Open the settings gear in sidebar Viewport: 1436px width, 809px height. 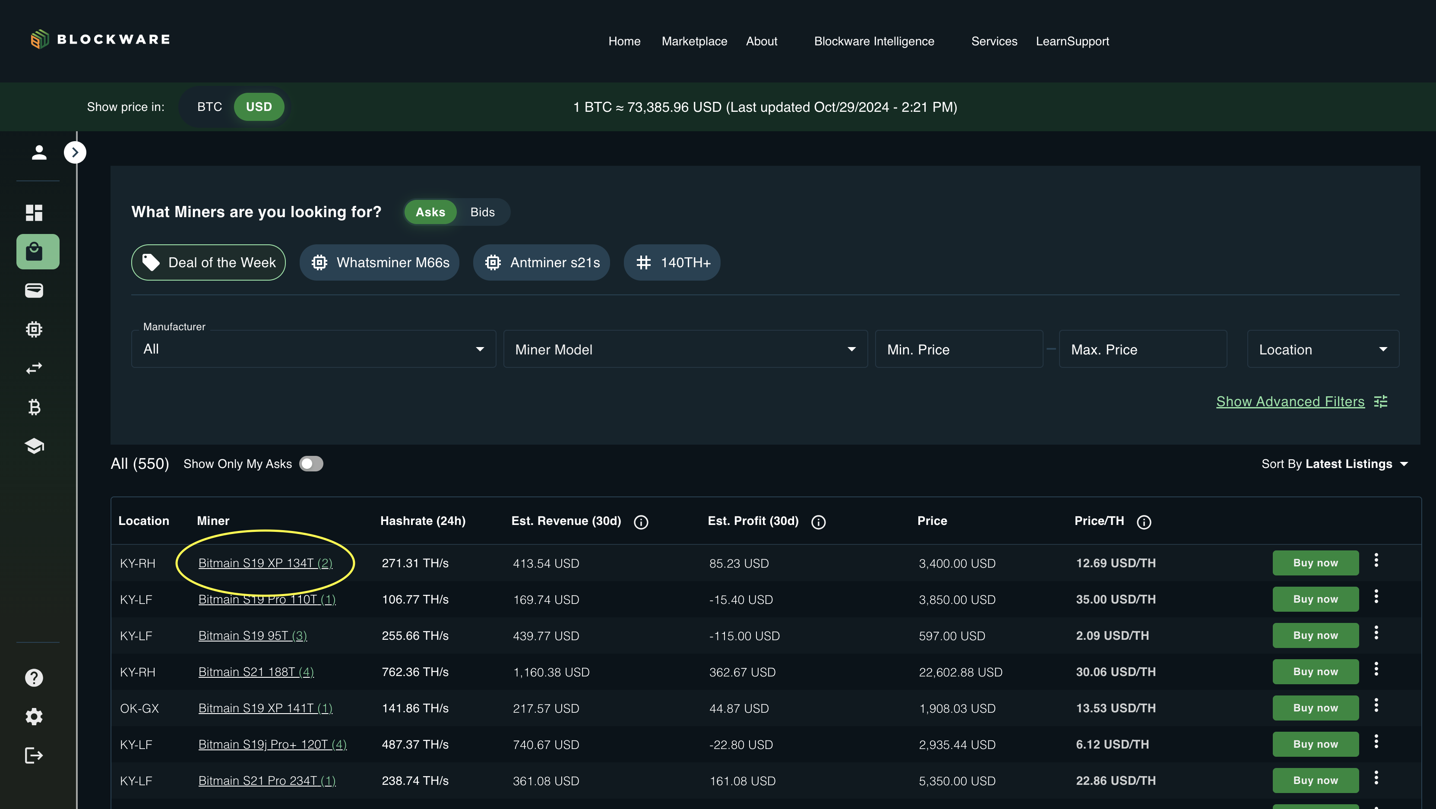pyautogui.click(x=34, y=717)
